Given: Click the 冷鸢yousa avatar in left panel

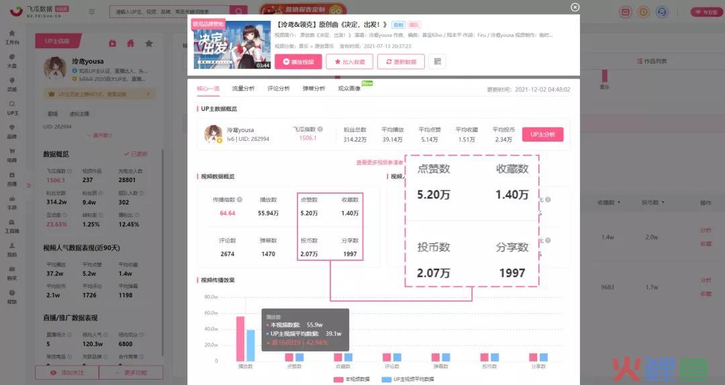Looking at the screenshot, I should [x=55, y=68].
